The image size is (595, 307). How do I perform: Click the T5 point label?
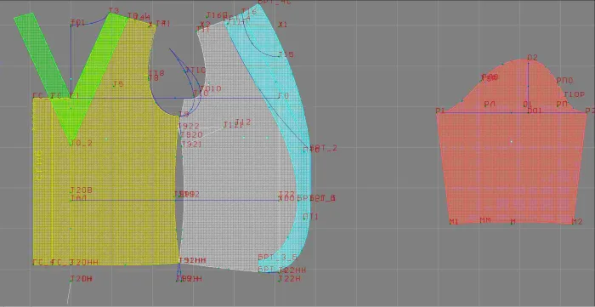click(x=118, y=84)
